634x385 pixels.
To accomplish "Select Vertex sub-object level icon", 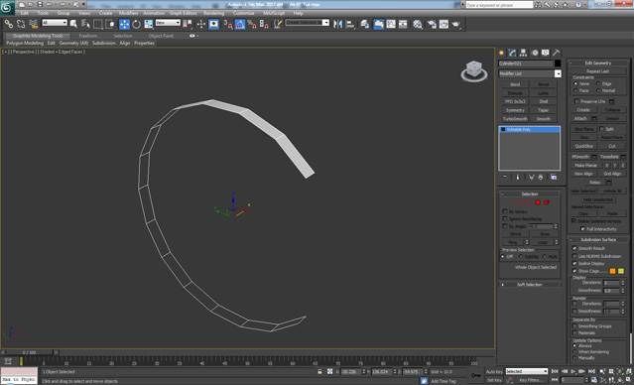I will (x=510, y=202).
